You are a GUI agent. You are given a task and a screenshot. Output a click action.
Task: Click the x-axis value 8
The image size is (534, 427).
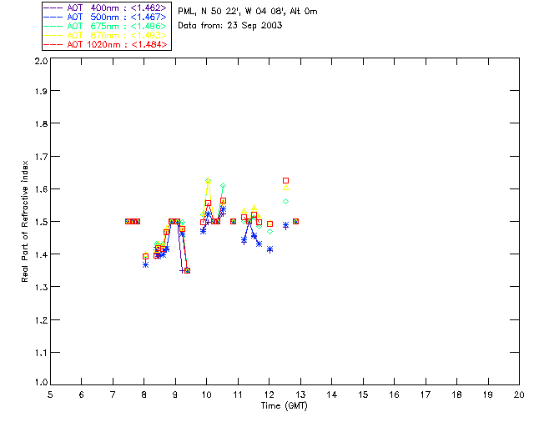(x=144, y=394)
